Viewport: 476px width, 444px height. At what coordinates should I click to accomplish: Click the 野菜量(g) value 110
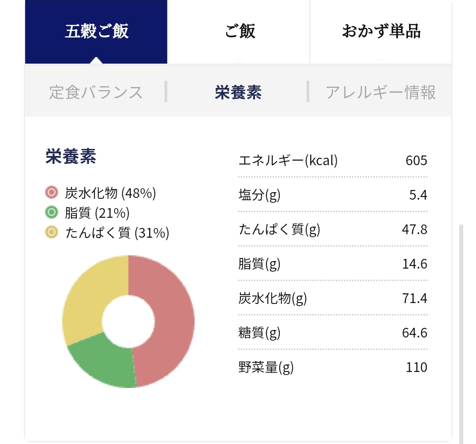coord(416,367)
